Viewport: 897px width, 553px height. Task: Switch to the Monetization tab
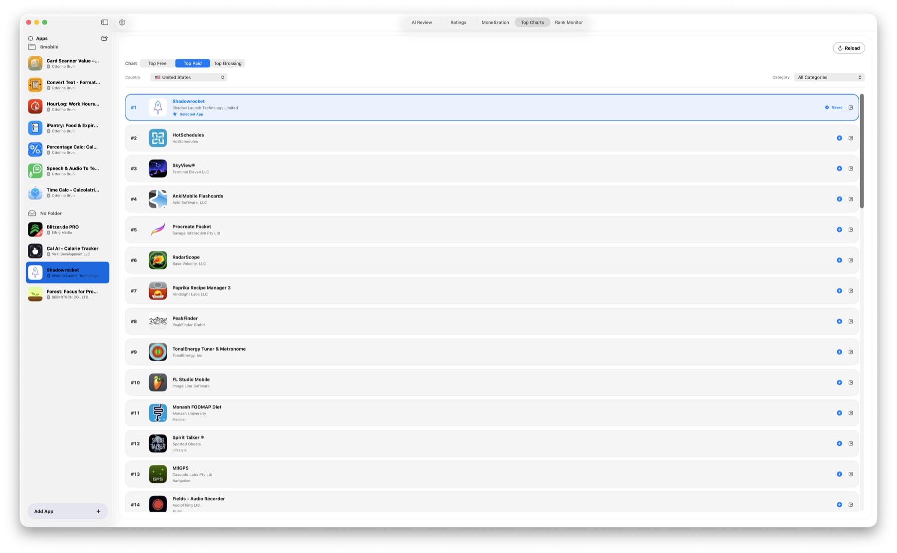point(495,22)
